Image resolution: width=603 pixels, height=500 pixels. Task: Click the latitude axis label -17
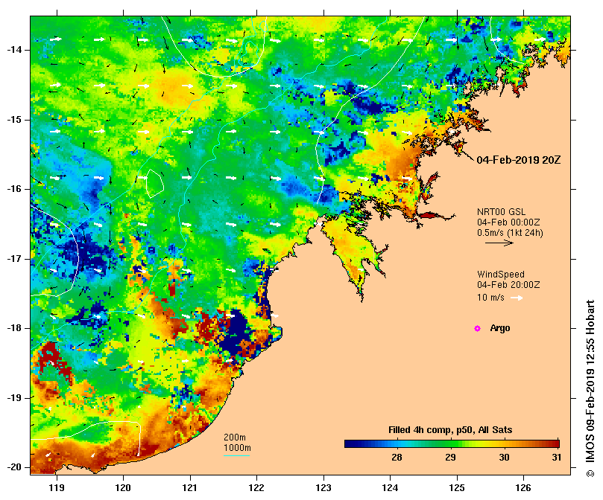(x=14, y=259)
